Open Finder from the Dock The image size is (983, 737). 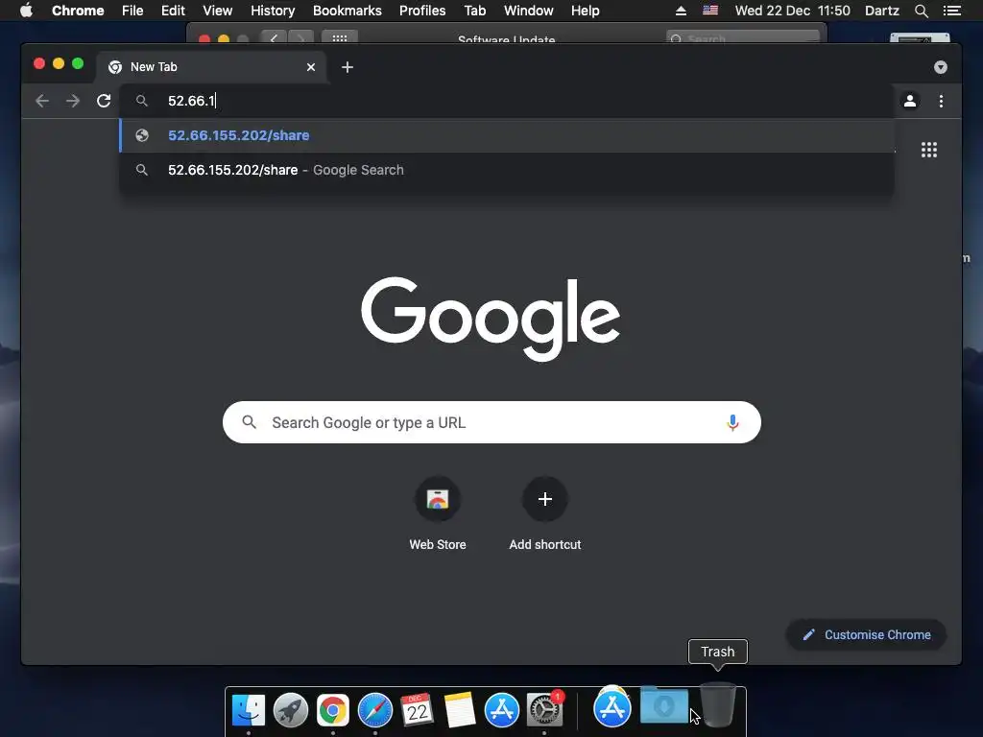coord(249,710)
